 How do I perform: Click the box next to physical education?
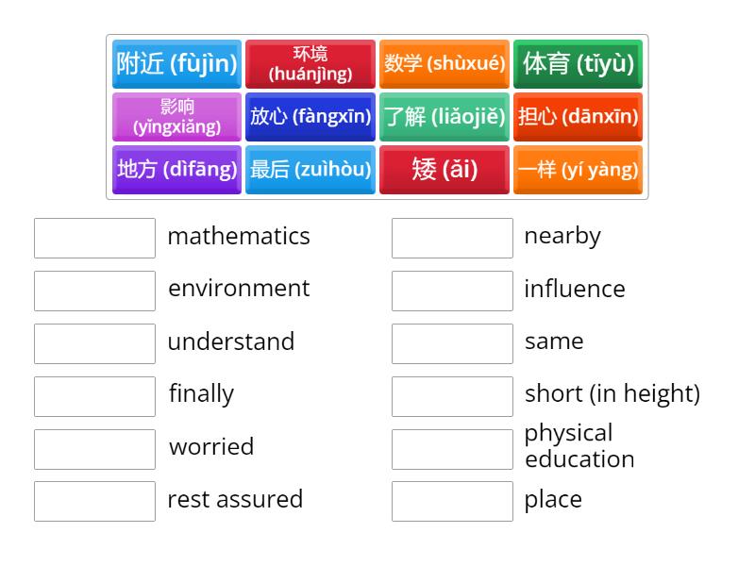click(x=452, y=448)
